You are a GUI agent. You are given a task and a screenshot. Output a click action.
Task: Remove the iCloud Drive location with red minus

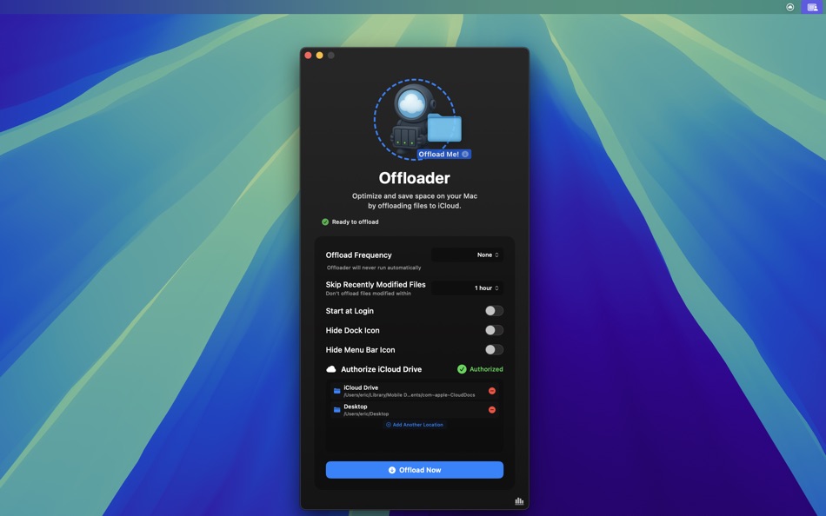(492, 391)
